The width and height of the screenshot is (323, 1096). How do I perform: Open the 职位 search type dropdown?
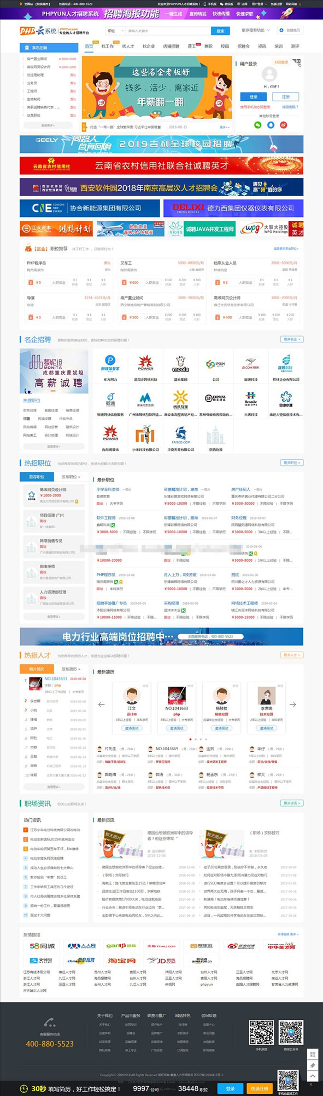pos(114,31)
